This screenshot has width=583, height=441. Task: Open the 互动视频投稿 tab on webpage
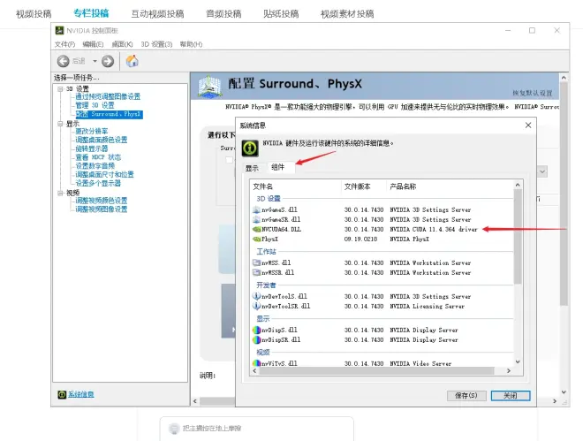point(157,14)
